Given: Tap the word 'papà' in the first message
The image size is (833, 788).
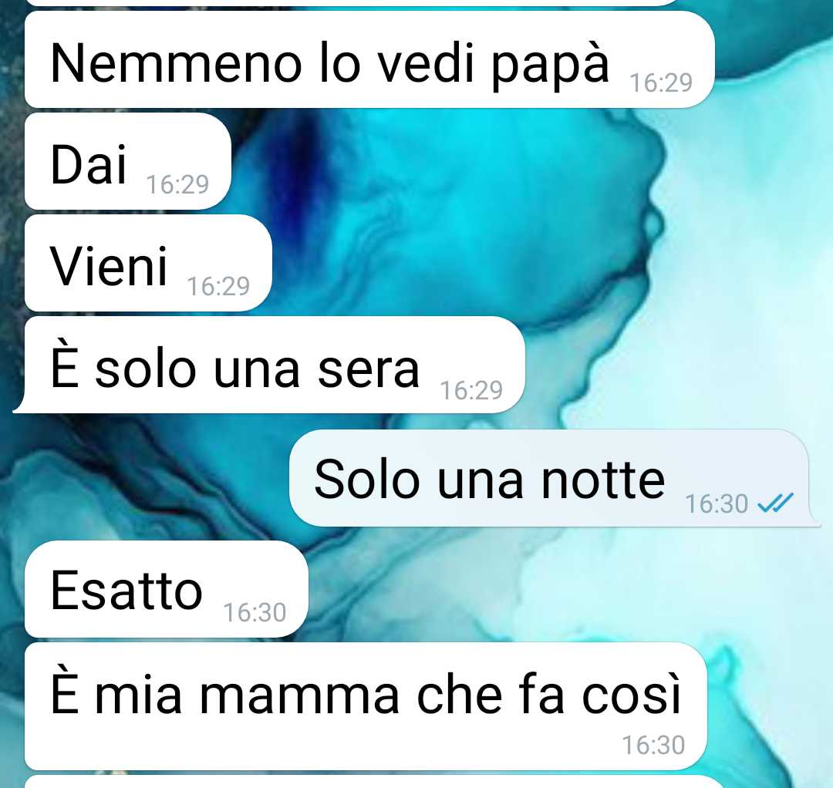Looking at the screenshot, I should click(x=549, y=64).
